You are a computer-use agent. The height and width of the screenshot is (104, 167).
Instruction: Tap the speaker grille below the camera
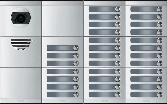click(21, 43)
